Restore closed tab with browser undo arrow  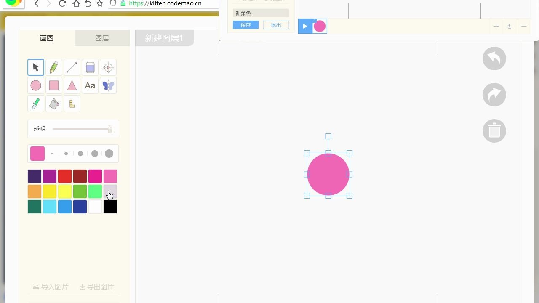(88, 3)
